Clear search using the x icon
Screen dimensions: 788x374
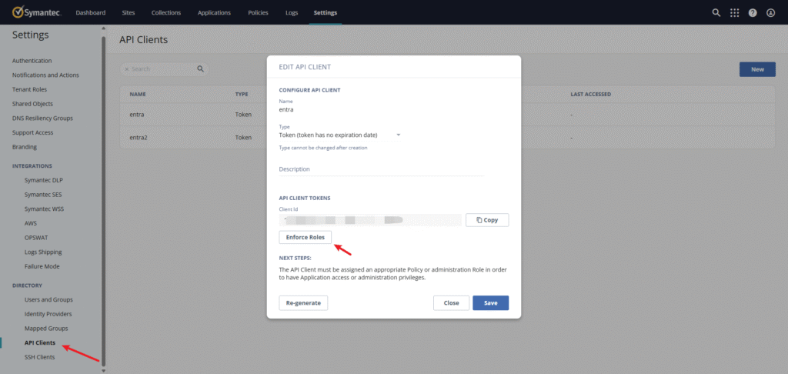(127, 69)
